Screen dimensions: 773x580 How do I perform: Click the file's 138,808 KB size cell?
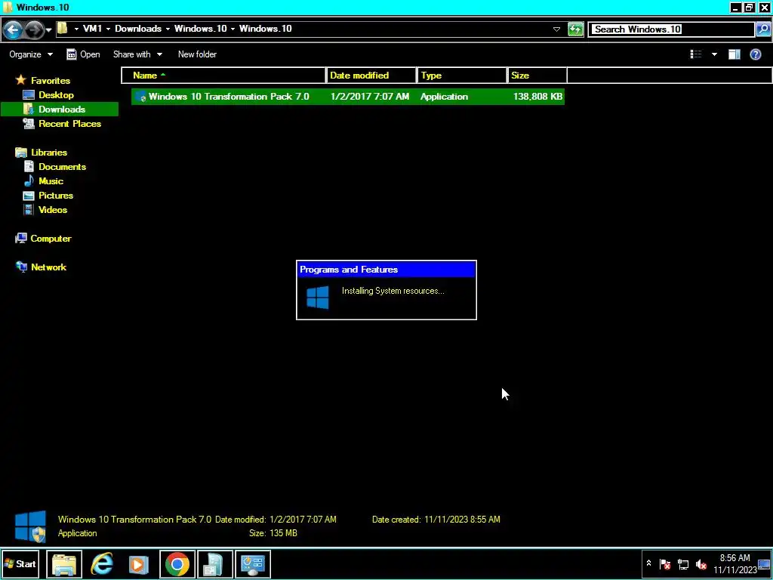click(537, 96)
